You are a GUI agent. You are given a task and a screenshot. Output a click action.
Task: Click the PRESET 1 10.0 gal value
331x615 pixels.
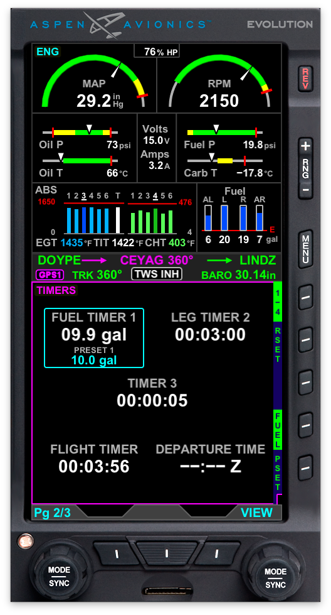(x=94, y=361)
